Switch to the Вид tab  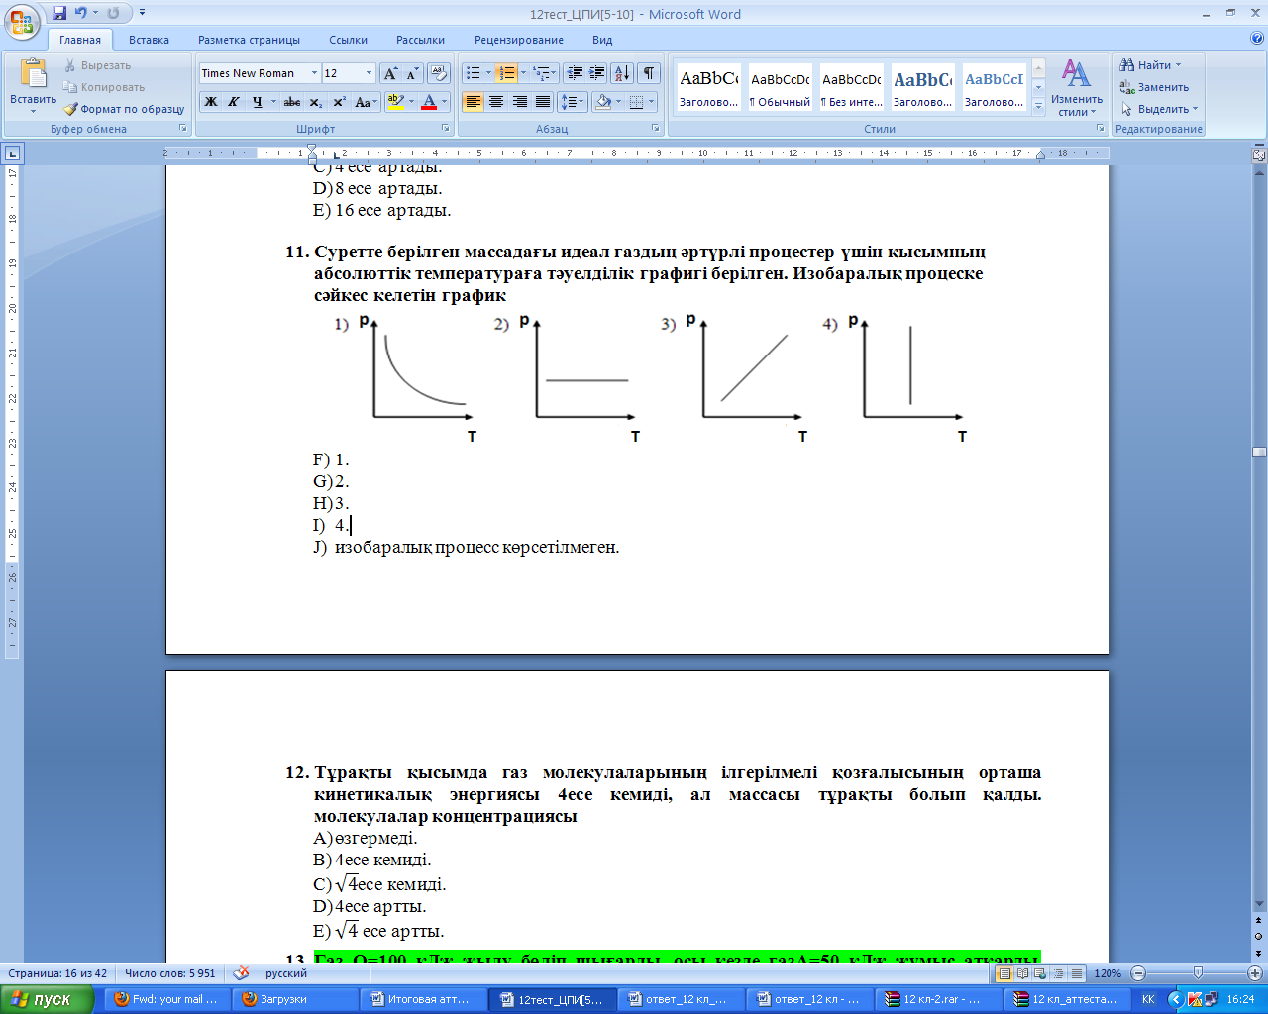602,40
